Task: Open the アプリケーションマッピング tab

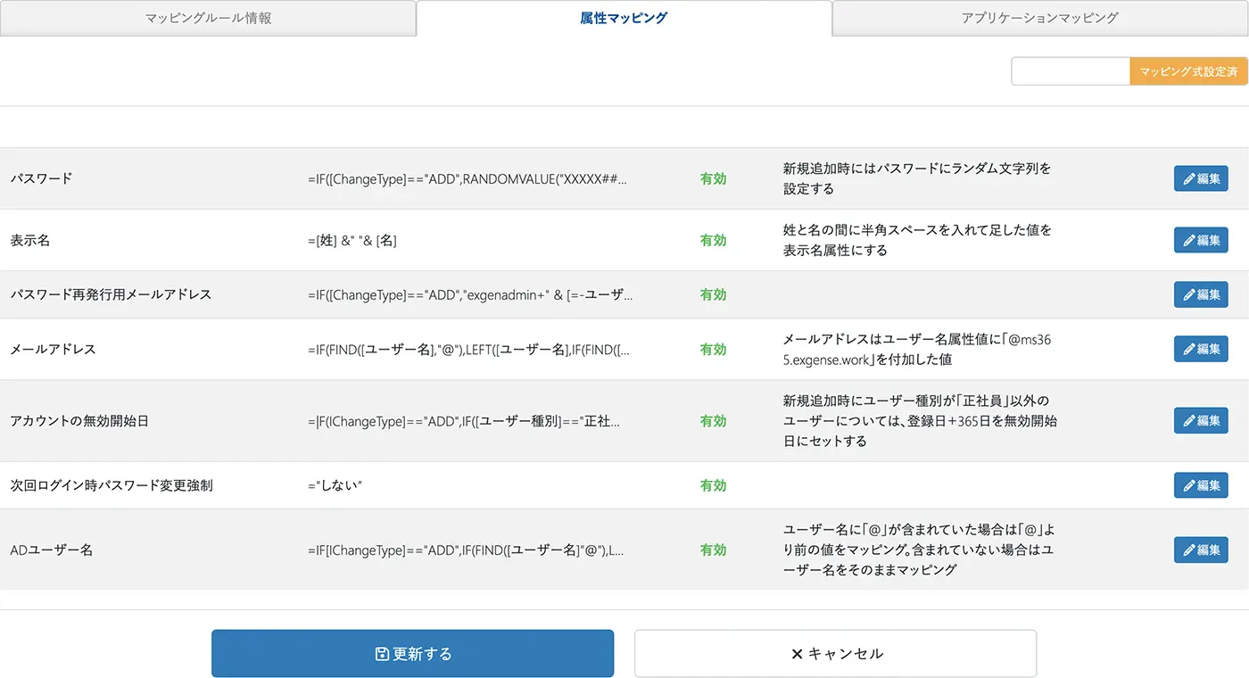Action: point(1039,18)
